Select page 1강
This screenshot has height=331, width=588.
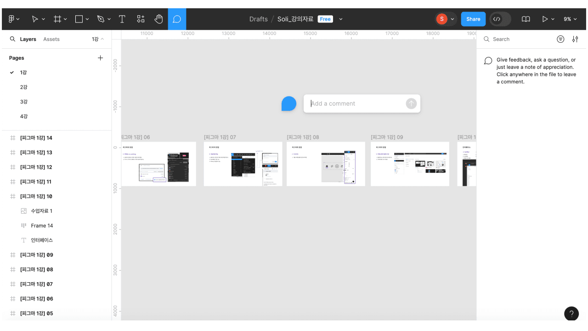[x=57, y=73]
